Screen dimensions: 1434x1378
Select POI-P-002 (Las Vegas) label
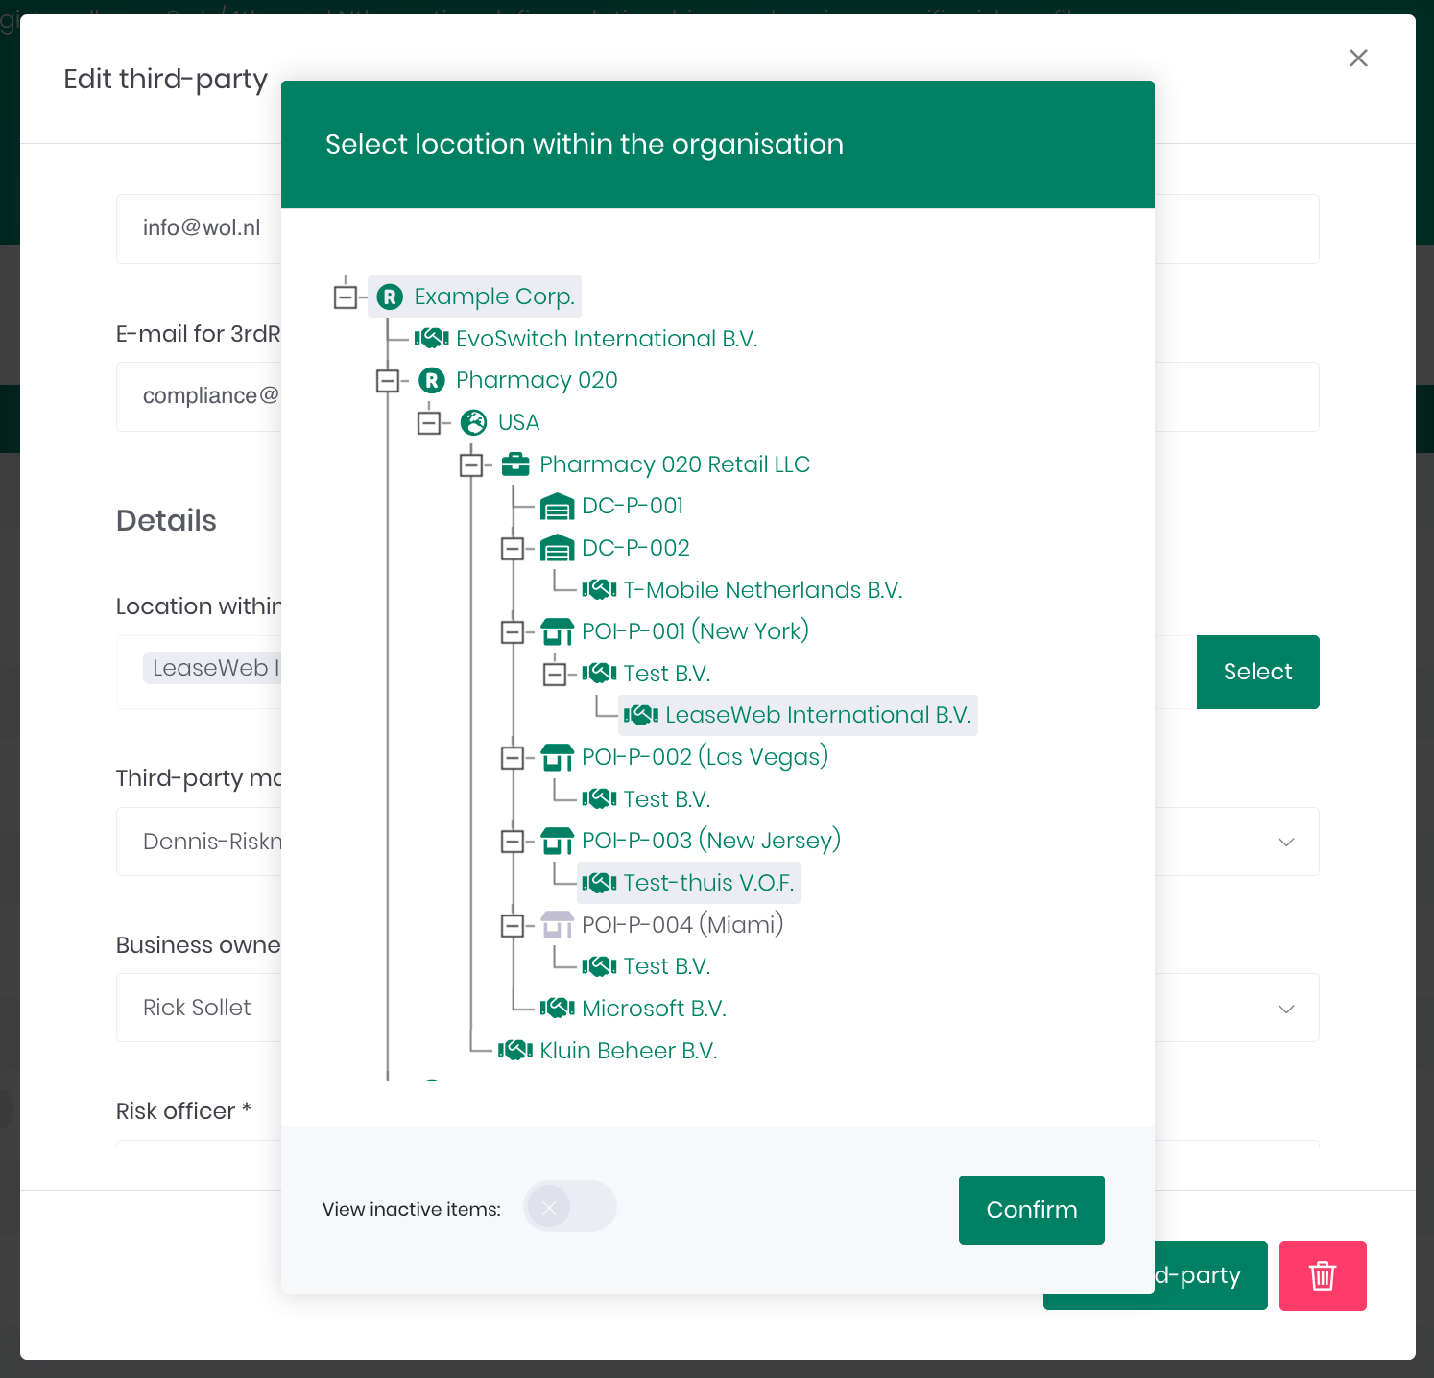[x=705, y=757]
